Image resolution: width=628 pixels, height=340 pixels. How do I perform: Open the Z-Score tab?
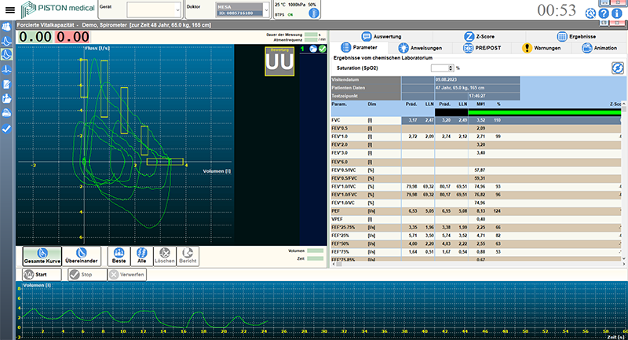480,36
